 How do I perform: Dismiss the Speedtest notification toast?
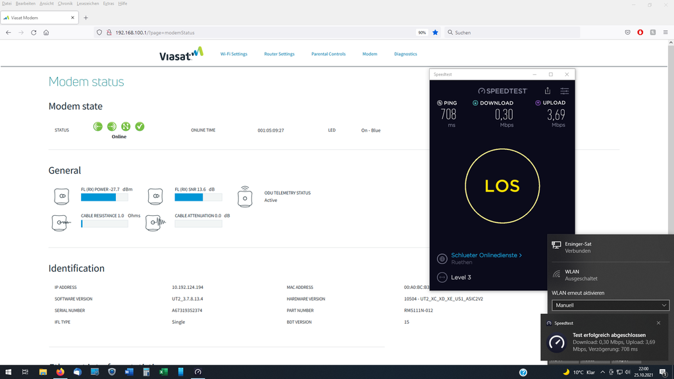point(658,323)
